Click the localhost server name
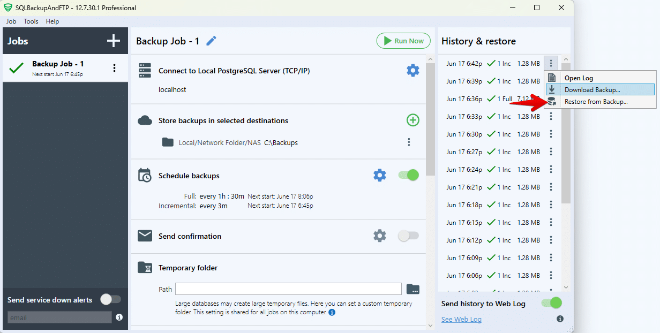 click(x=172, y=89)
